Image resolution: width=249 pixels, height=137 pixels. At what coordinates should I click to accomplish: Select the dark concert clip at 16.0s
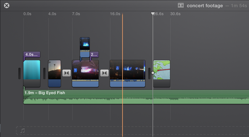coord(127,74)
